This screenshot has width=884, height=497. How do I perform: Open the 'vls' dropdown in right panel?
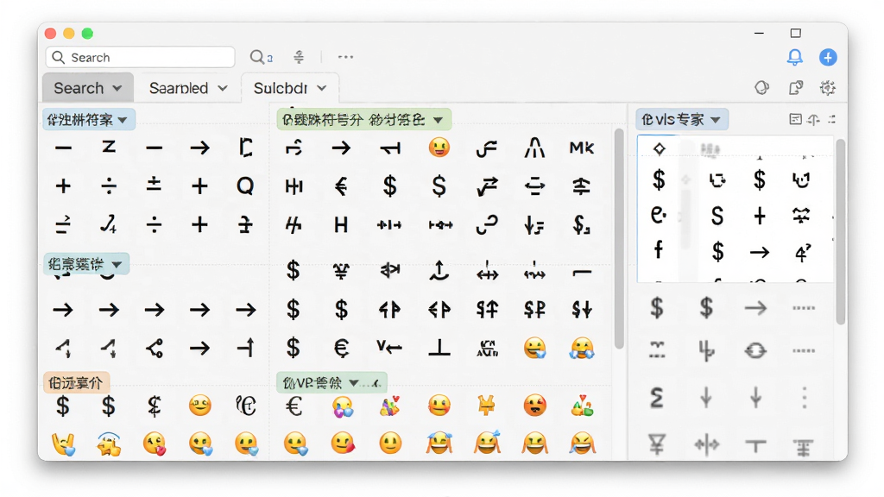[682, 119]
